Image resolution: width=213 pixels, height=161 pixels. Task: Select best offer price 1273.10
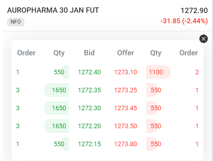click(x=126, y=72)
